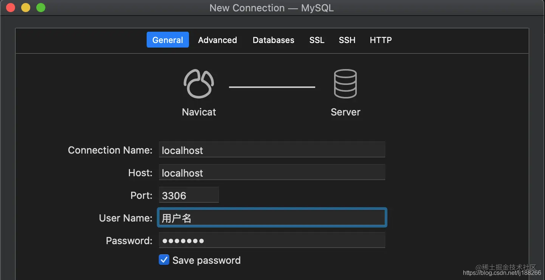Viewport: 545px width, 280px height.
Task: Close the New Connection window
Action: [11, 8]
